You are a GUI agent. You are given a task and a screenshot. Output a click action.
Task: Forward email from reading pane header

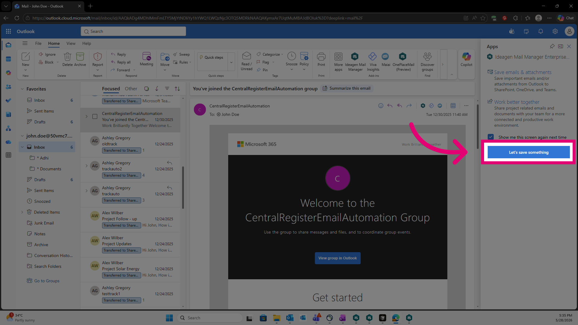[x=409, y=106]
